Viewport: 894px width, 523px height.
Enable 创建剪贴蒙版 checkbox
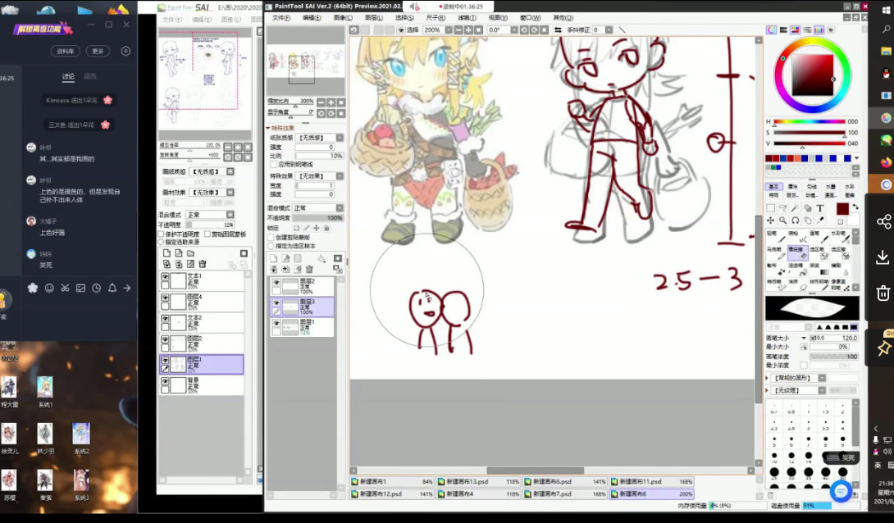271,238
